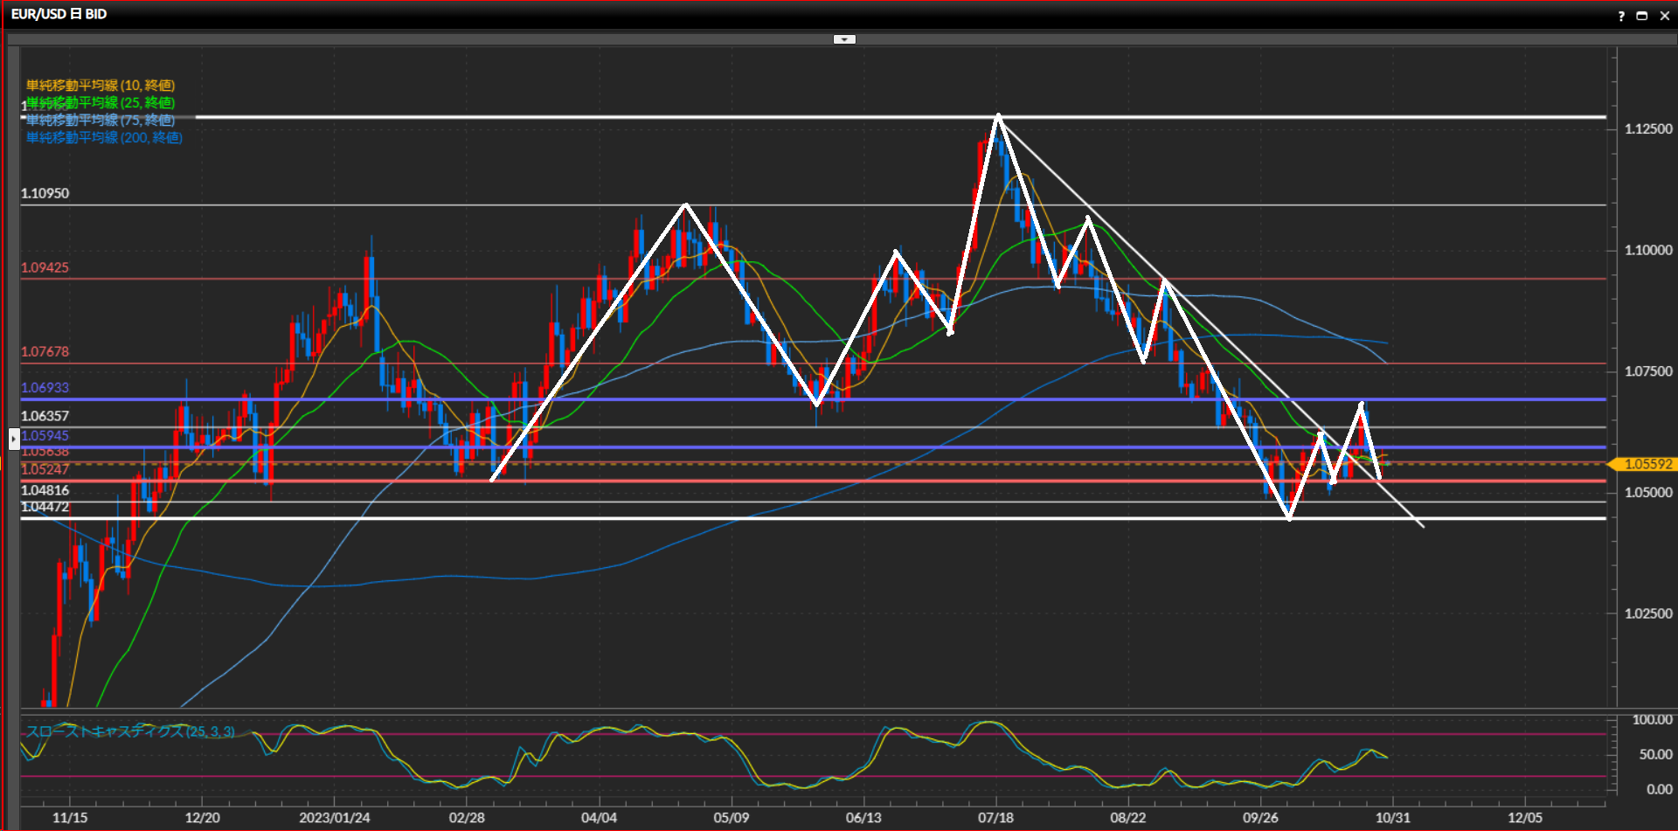Image resolution: width=1678 pixels, height=831 pixels.
Task: Click the current price tag 1.05592
Action: [1647, 464]
